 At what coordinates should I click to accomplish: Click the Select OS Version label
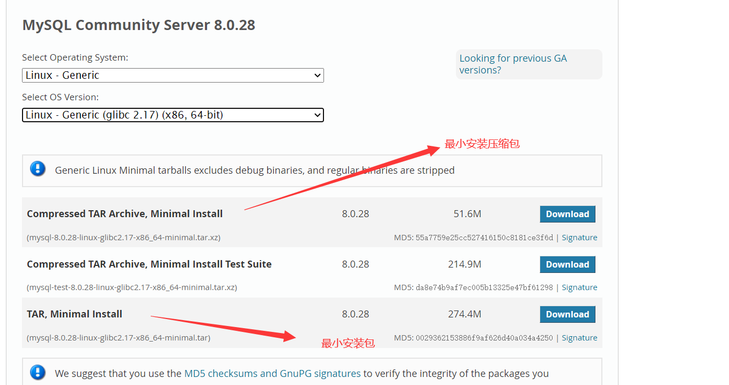pos(61,97)
